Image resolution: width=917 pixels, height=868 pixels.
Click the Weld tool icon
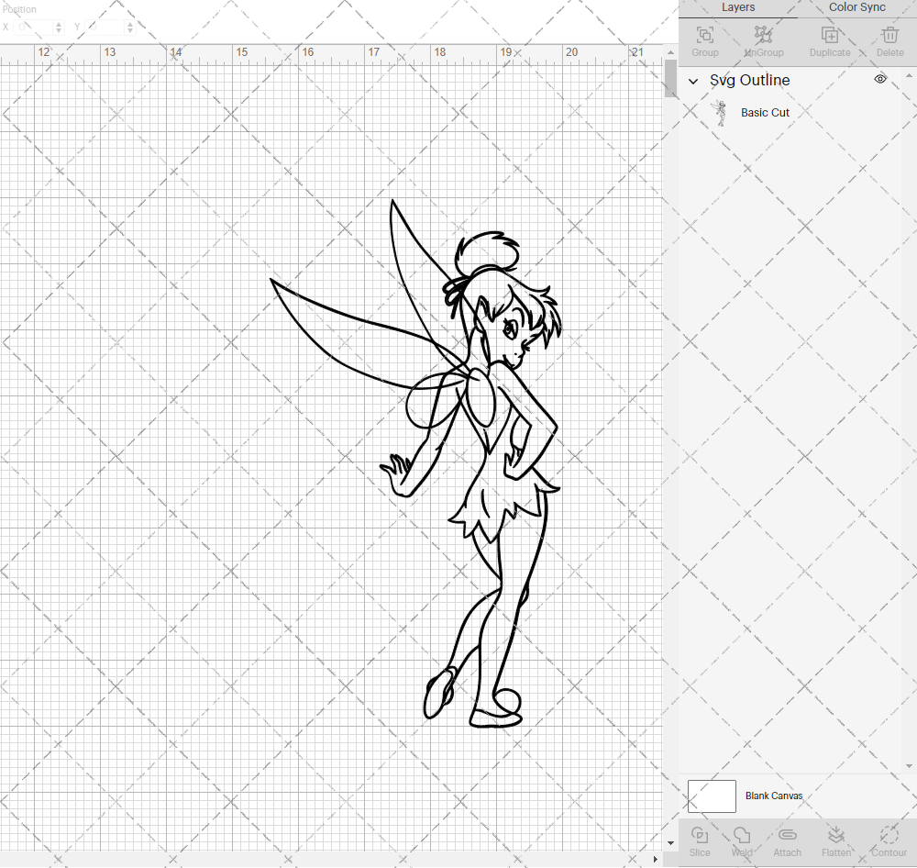742,835
